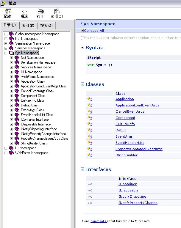Click the book icon next to IContainer Interface
This screenshot has height=228, width=181.
click(x=17, y=119)
